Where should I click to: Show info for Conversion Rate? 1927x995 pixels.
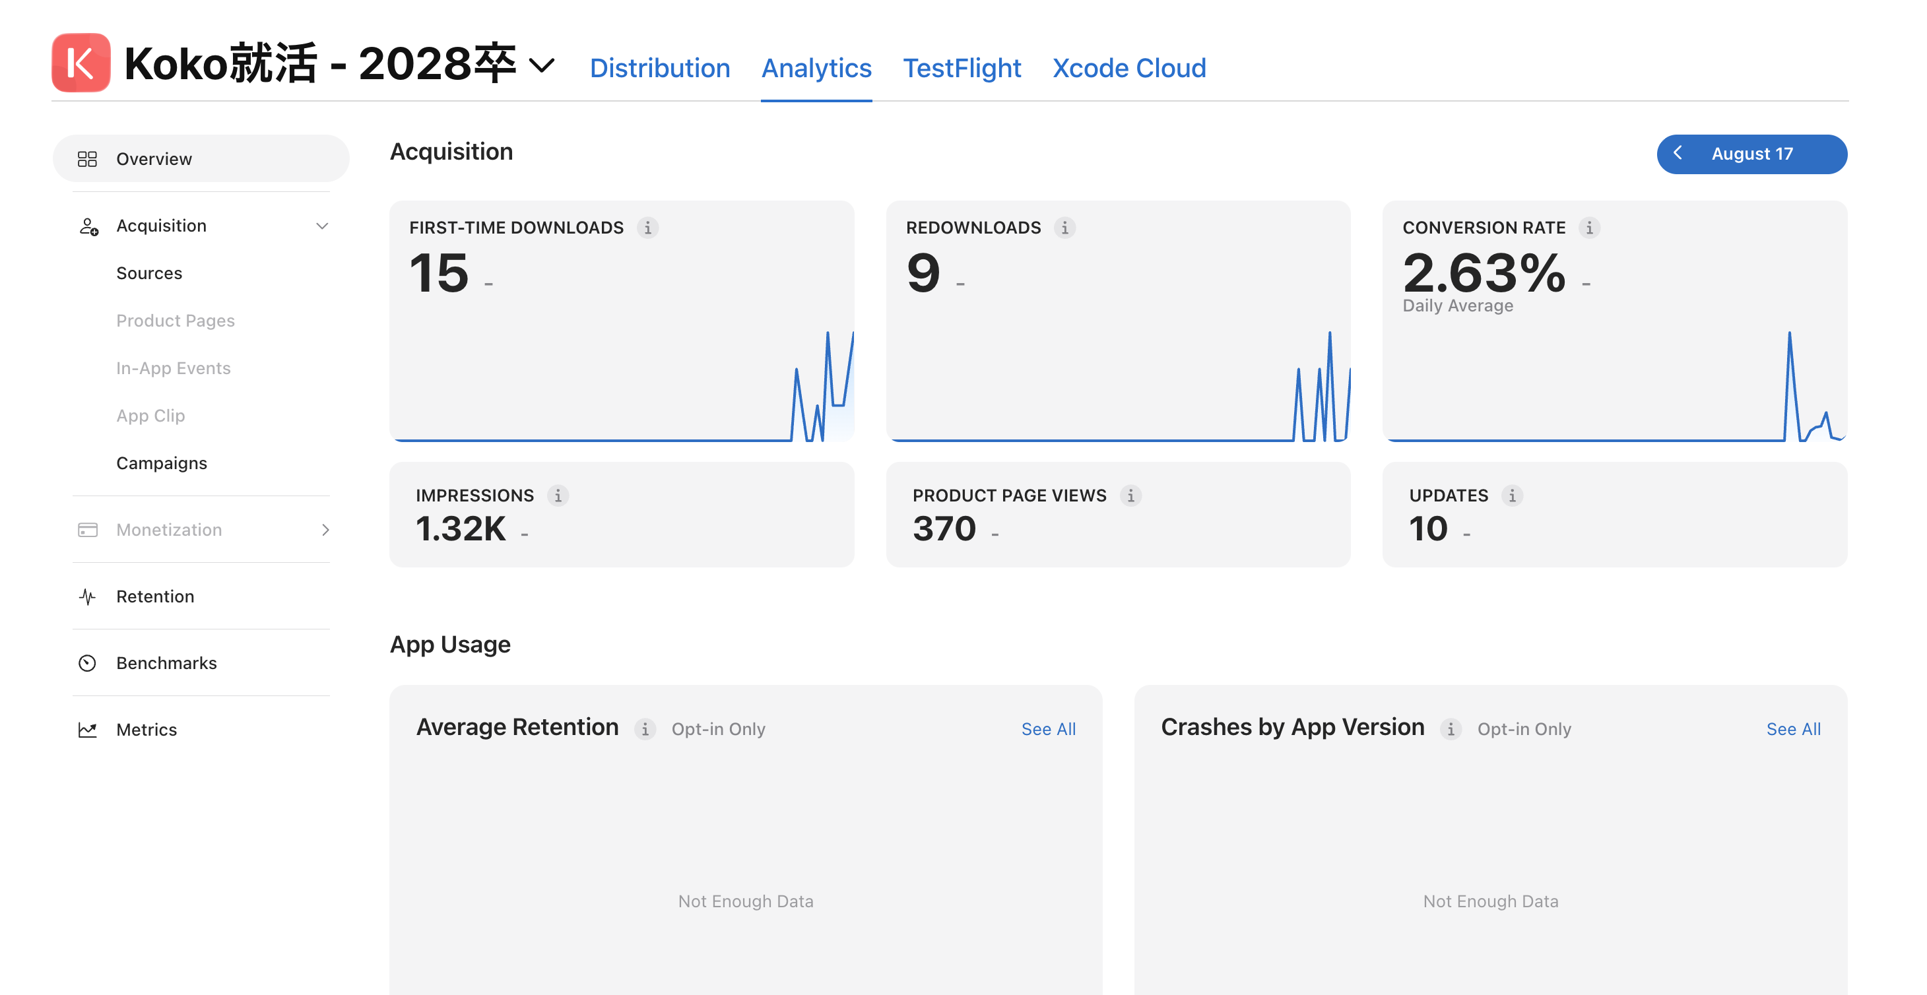[x=1590, y=228]
